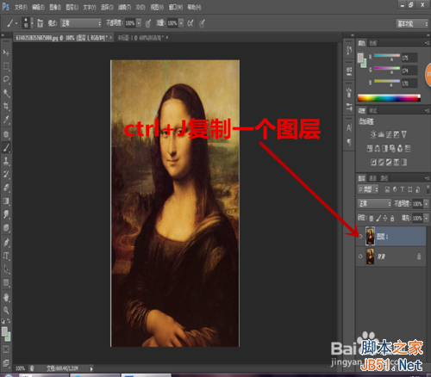Screen dimensions: 431x377
Task: Open the 编辑(E) menu
Action: [x=38, y=7]
